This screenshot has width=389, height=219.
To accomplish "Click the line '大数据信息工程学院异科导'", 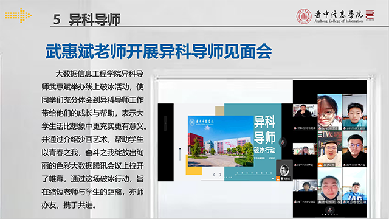I will (x=99, y=74).
